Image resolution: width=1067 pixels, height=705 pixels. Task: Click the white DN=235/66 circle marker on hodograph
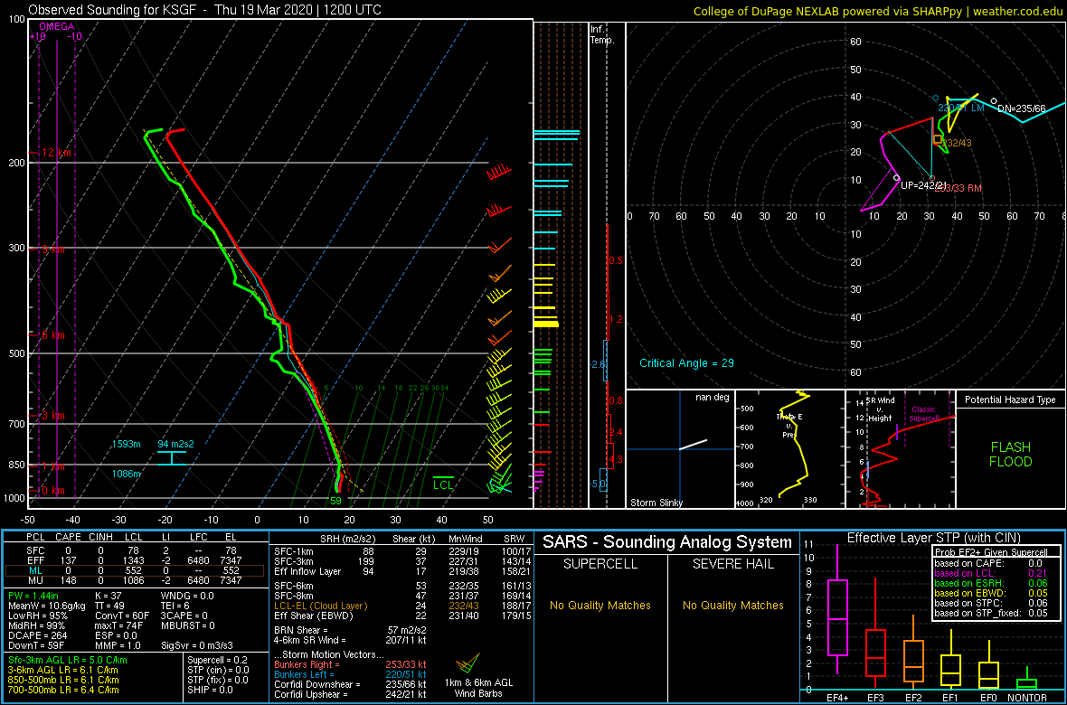click(x=994, y=100)
